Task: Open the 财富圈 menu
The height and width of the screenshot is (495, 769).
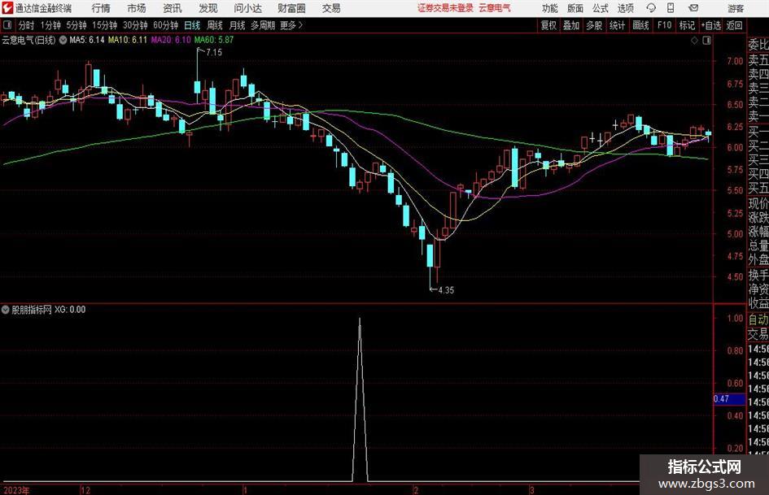Action: pyautogui.click(x=291, y=8)
